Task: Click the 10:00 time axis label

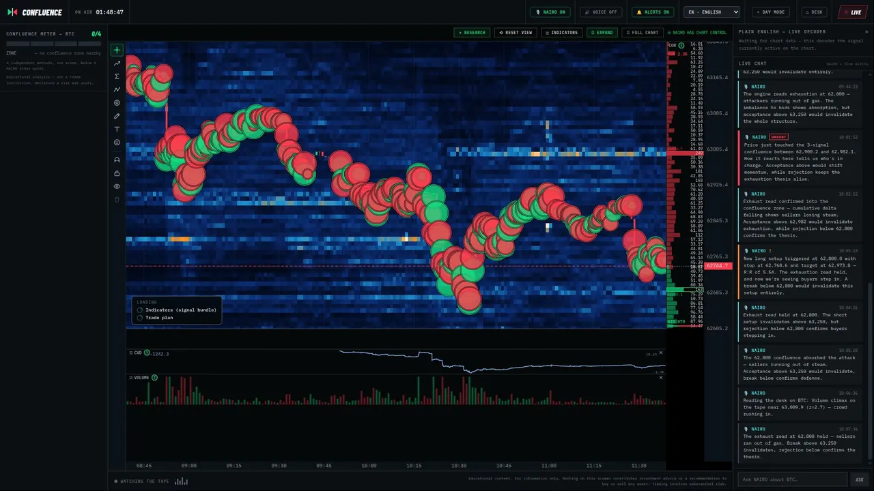Action: click(369, 466)
